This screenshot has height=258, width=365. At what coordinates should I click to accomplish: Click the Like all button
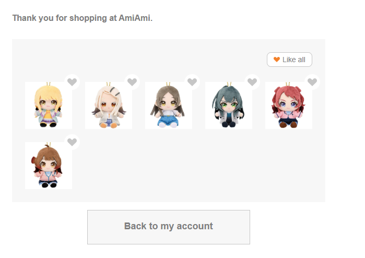[x=289, y=60]
